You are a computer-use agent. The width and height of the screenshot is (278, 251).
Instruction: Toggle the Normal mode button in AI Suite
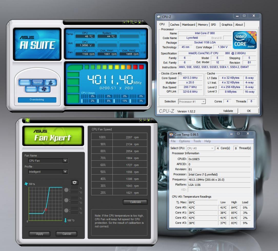(38, 82)
